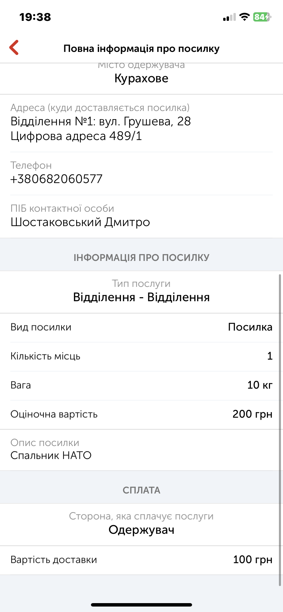This screenshot has height=612, width=283.
Task: Tap the cellular signal bars
Action: [229, 17]
